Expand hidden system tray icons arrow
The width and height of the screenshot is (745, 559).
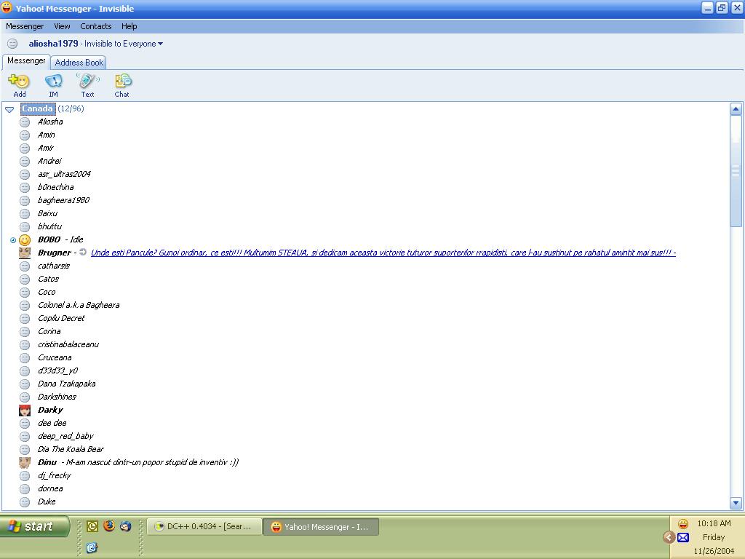(669, 537)
